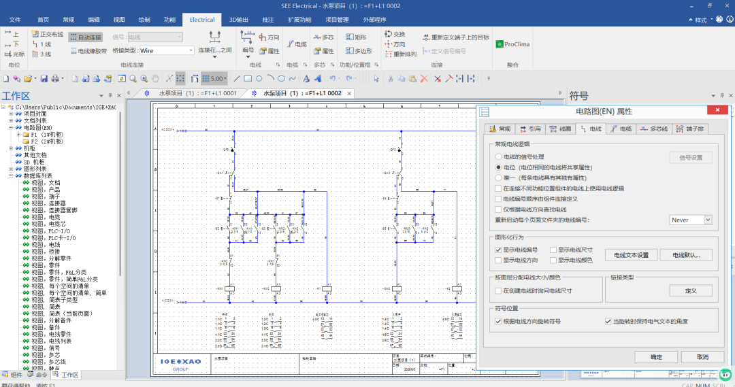
Task: Open the ProClima integration tool
Action: coord(513,44)
